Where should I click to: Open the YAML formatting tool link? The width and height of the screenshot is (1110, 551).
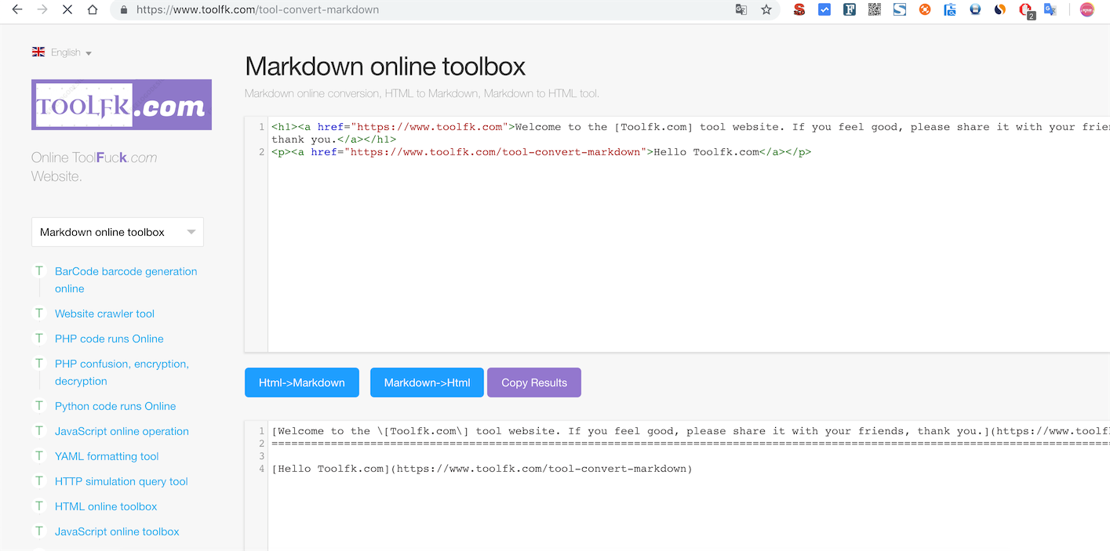107,456
